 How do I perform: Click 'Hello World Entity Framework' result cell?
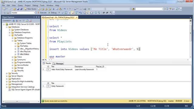click(62, 69)
